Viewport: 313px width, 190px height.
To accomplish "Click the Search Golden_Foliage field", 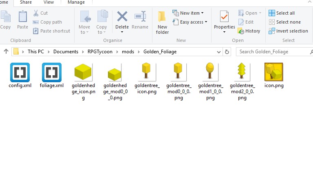I will click(x=274, y=52).
